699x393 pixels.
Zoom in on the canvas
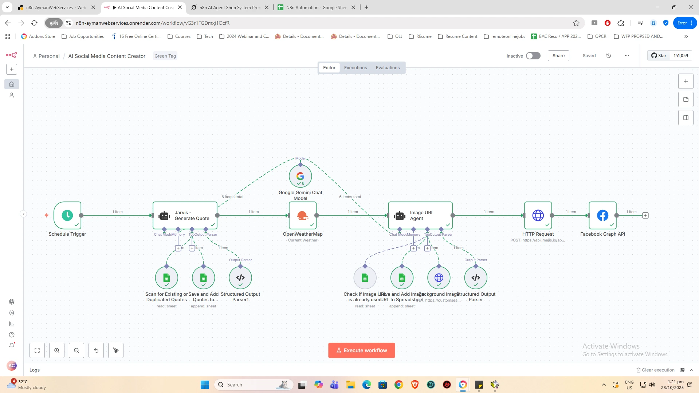57,350
